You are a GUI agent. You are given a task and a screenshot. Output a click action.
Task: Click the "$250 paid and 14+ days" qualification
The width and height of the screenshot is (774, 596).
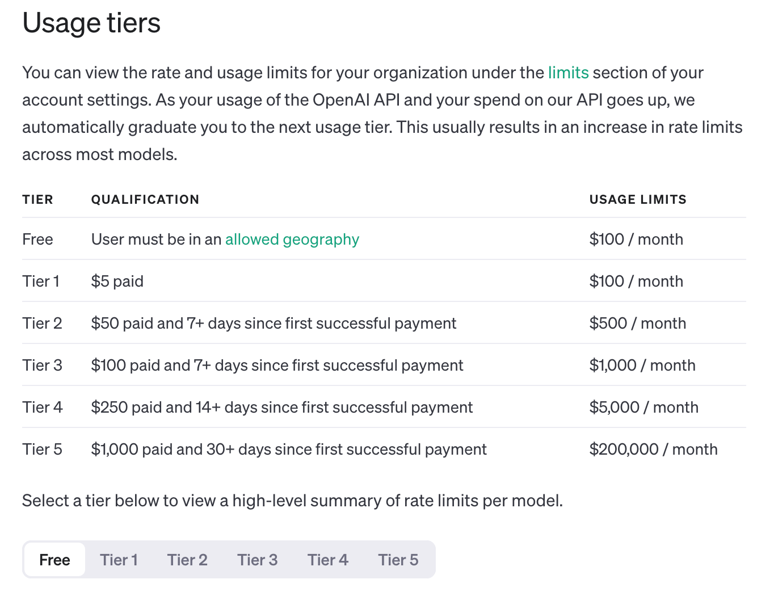pyautogui.click(x=281, y=408)
